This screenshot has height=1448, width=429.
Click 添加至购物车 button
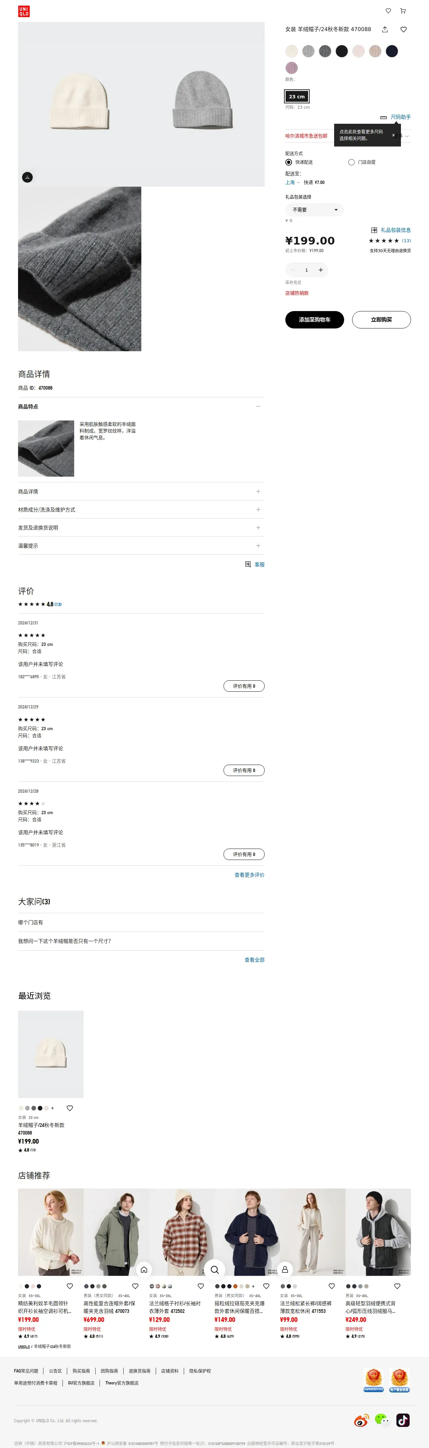coord(314,319)
